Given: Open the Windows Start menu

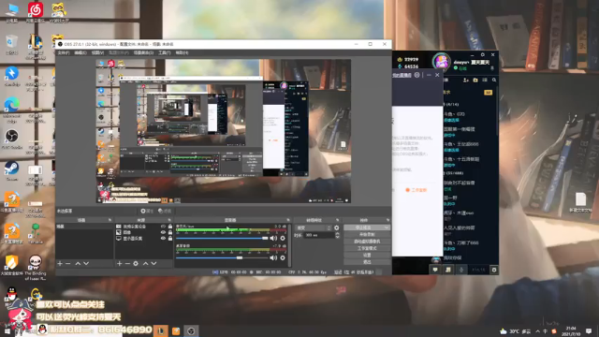Looking at the screenshot, I should pyautogui.click(x=7, y=330).
